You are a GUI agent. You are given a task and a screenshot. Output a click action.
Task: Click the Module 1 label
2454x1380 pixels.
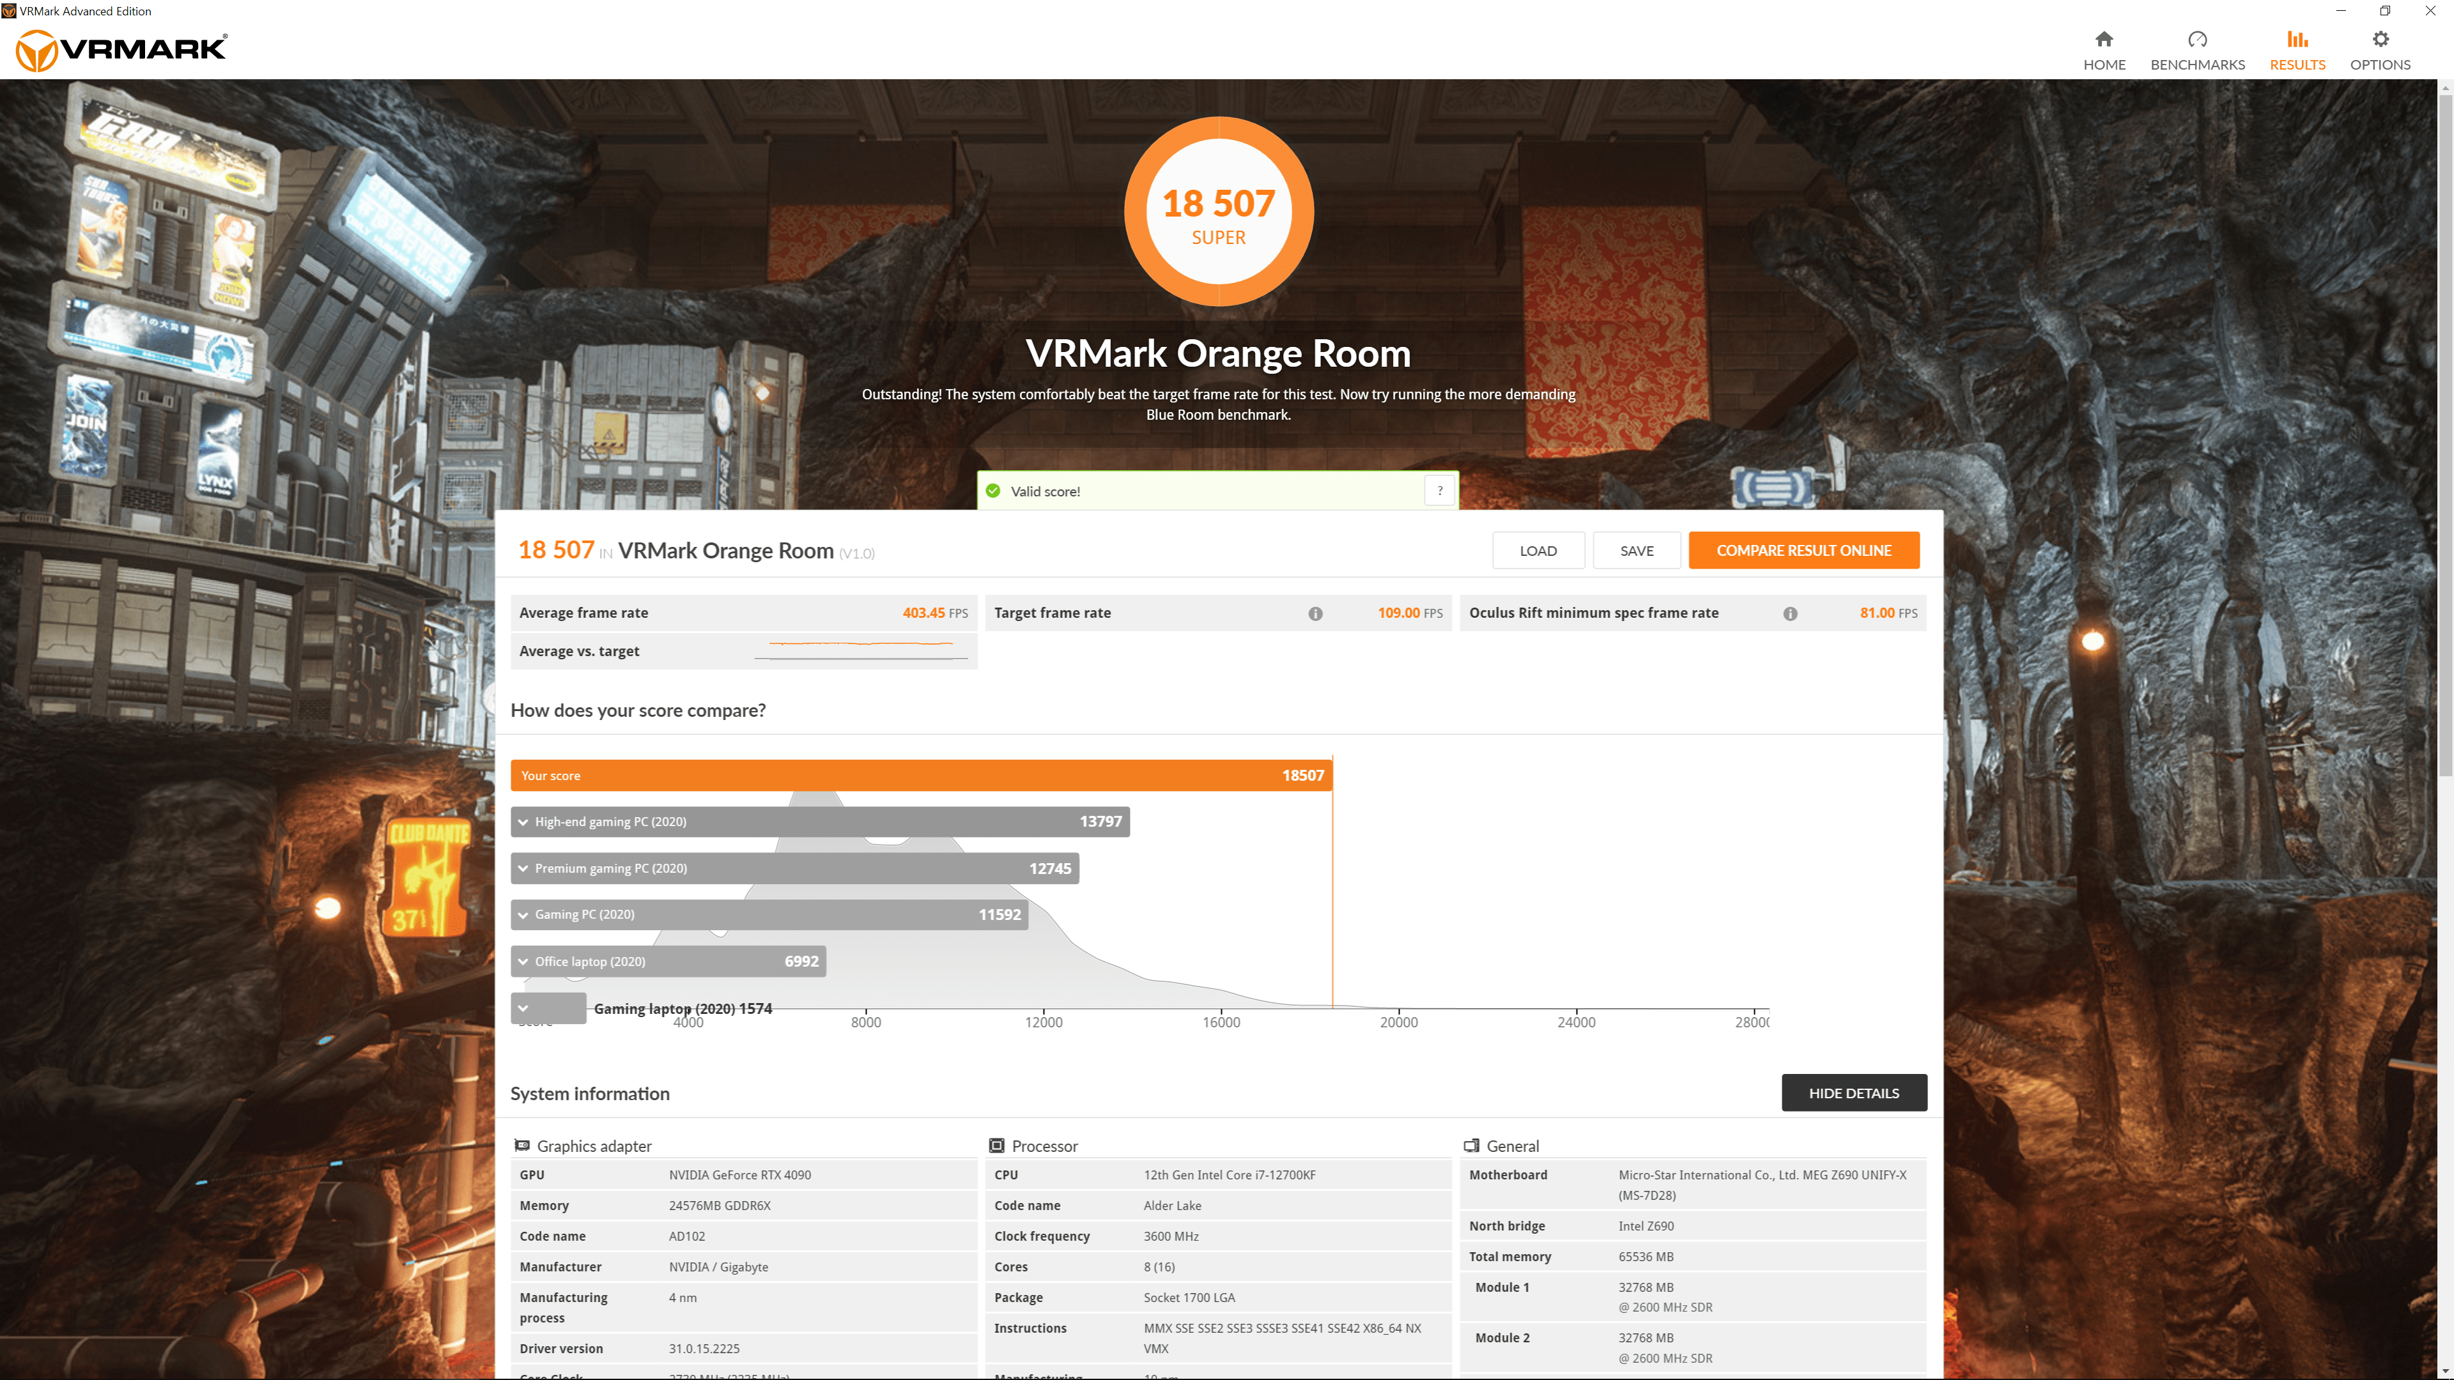(x=1501, y=1287)
